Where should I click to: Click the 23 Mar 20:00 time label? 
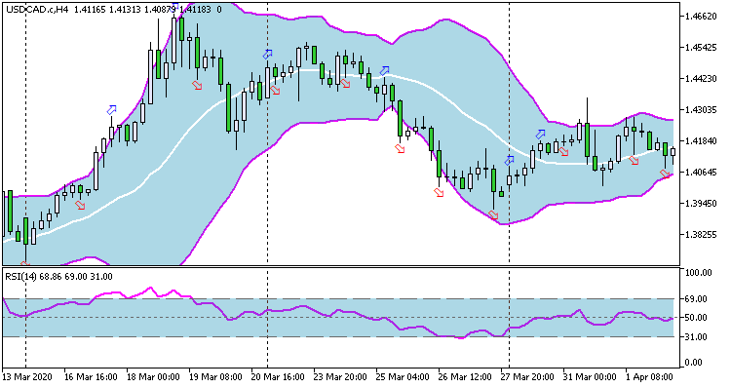pyautogui.click(x=340, y=377)
